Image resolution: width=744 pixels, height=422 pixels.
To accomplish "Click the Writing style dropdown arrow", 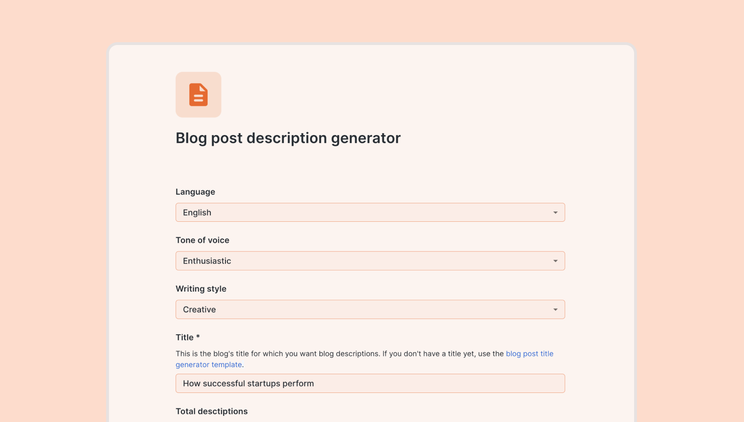I will pyautogui.click(x=555, y=309).
